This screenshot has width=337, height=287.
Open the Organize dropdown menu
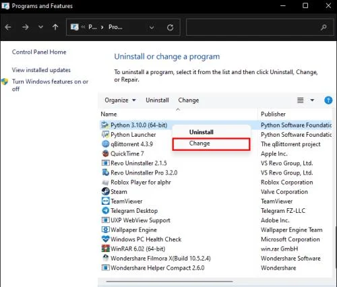121,100
